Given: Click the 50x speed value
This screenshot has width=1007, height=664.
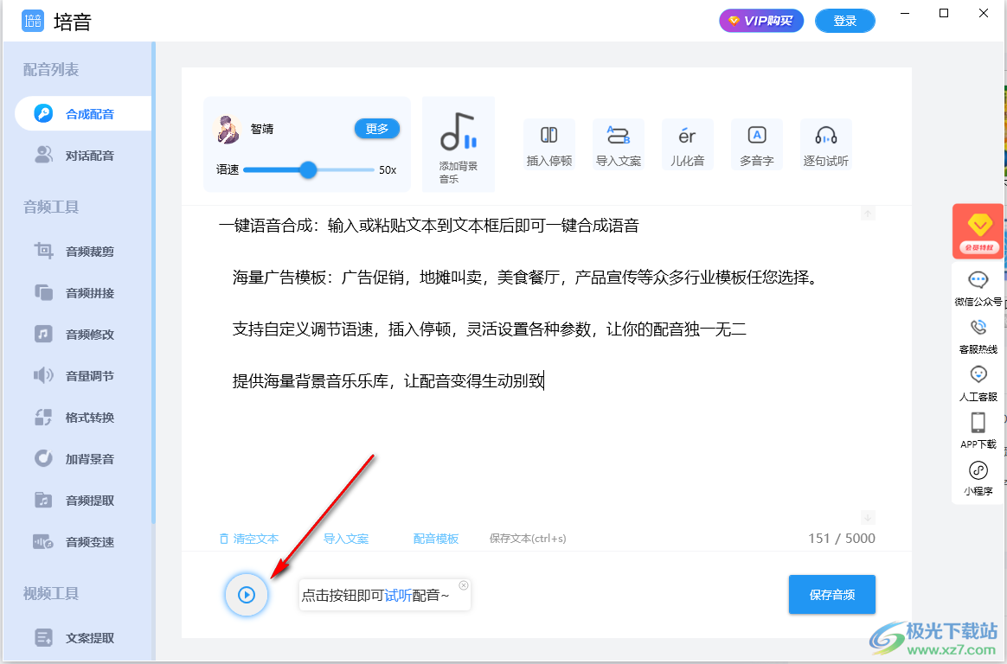Looking at the screenshot, I should (388, 170).
